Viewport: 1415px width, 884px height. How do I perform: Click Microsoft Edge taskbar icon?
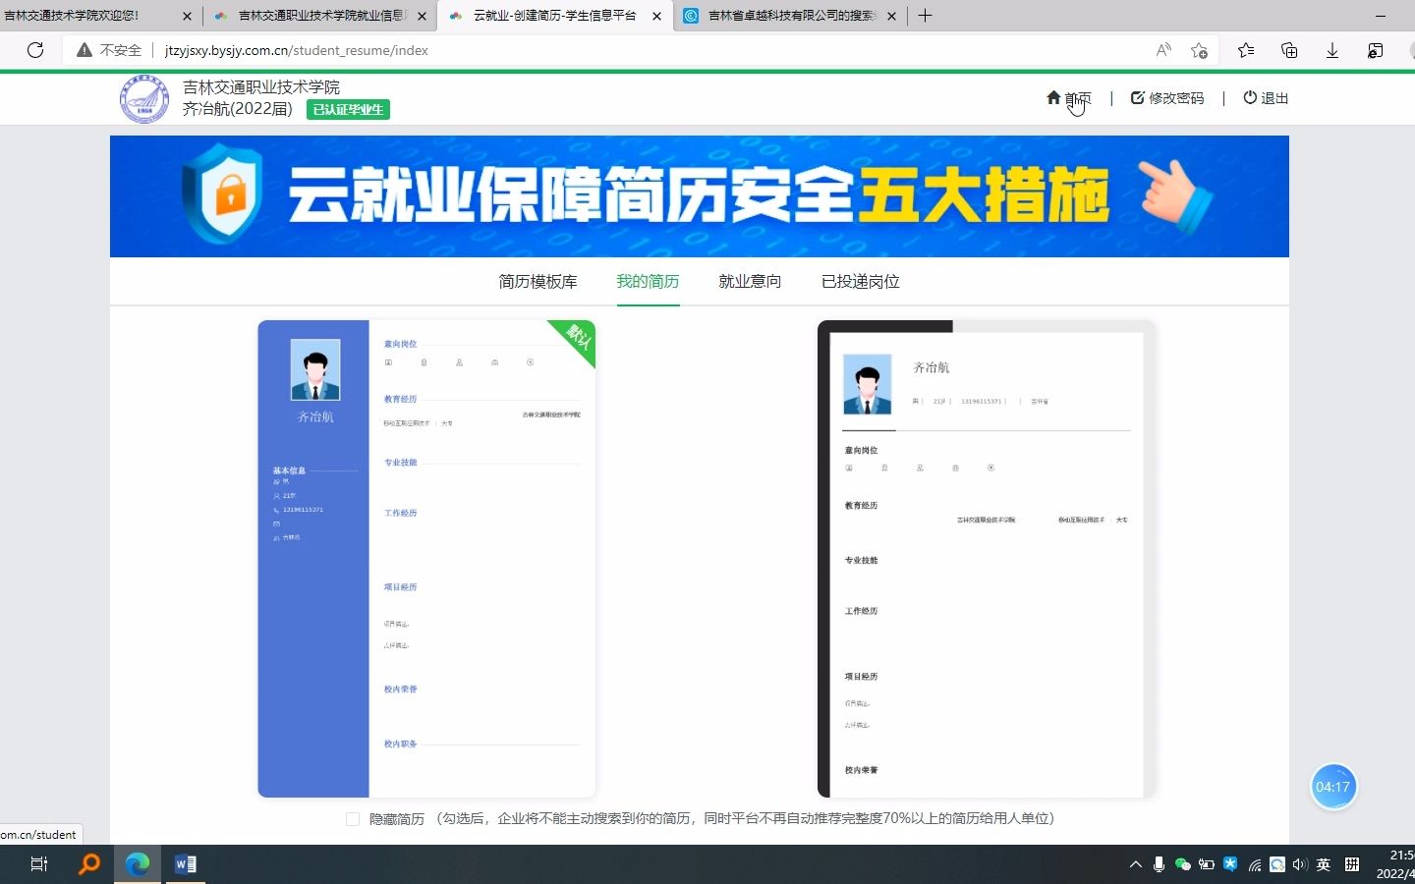tap(138, 864)
